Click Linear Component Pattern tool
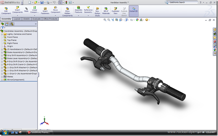 [x=35, y=10]
